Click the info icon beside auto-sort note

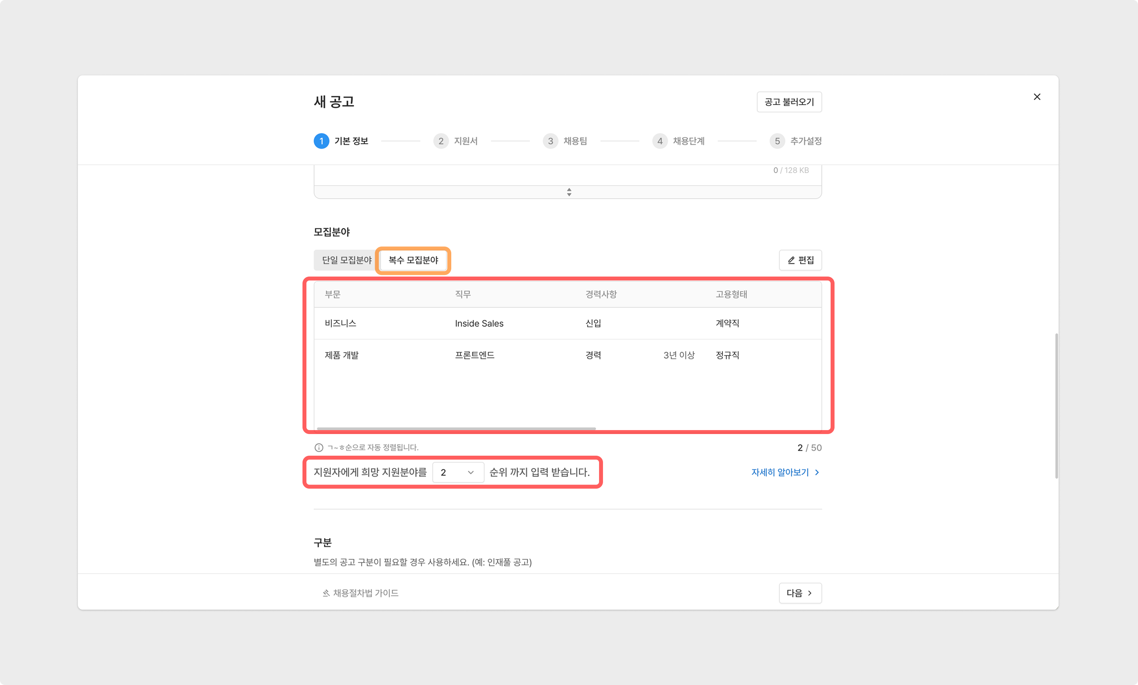tap(319, 447)
